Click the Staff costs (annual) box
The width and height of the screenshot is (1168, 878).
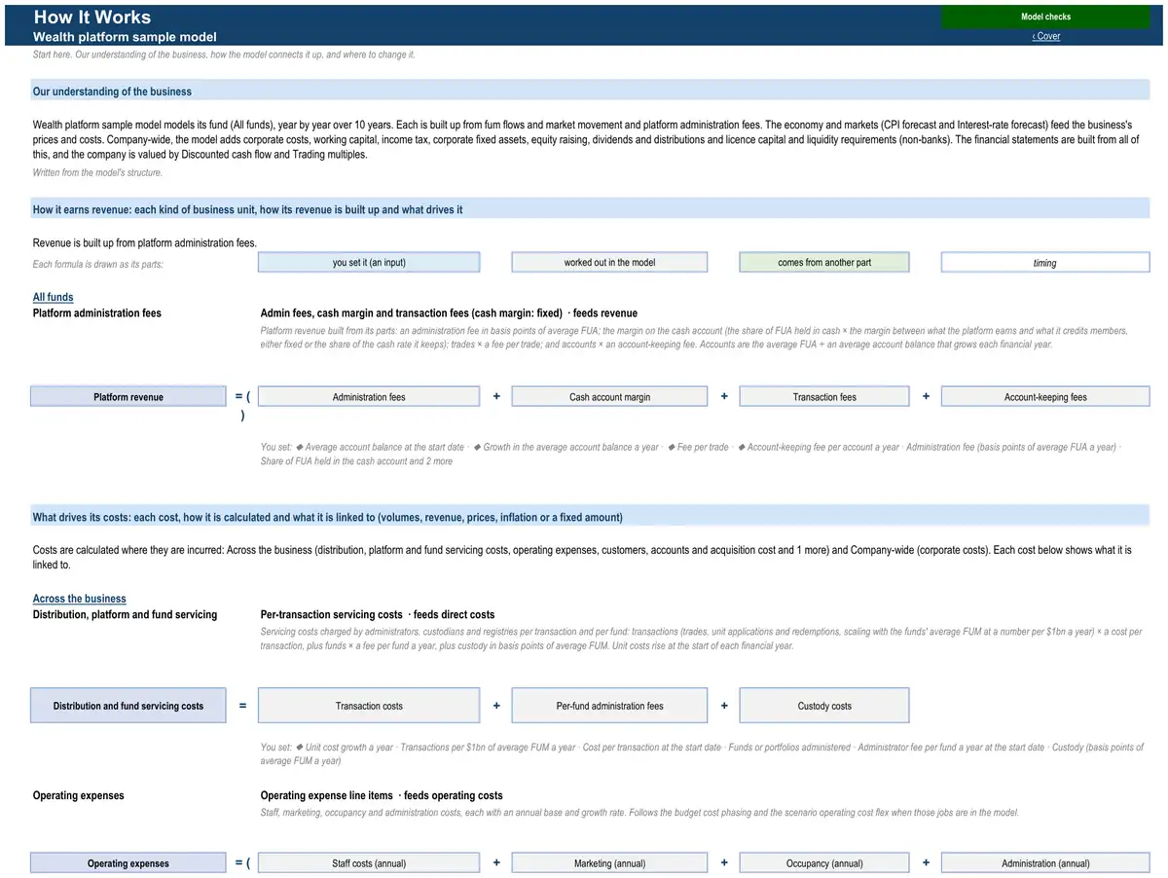coord(369,862)
